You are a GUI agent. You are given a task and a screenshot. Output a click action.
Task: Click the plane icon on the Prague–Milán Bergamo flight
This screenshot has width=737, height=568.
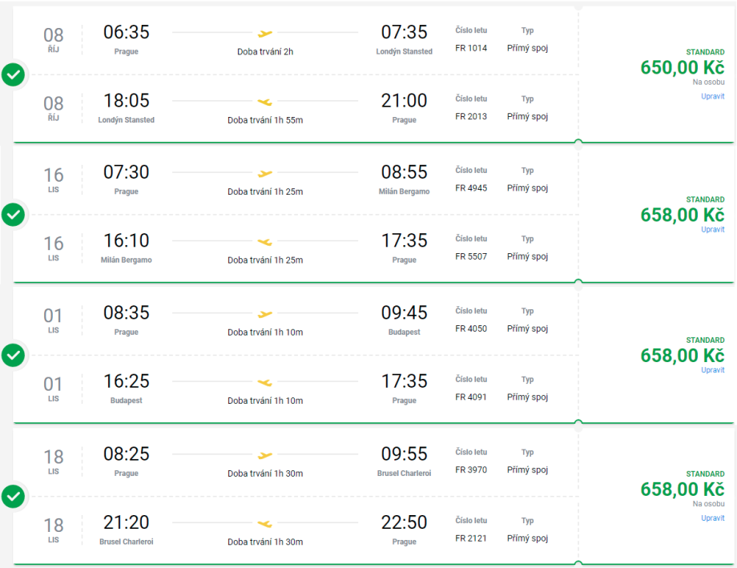pos(265,173)
